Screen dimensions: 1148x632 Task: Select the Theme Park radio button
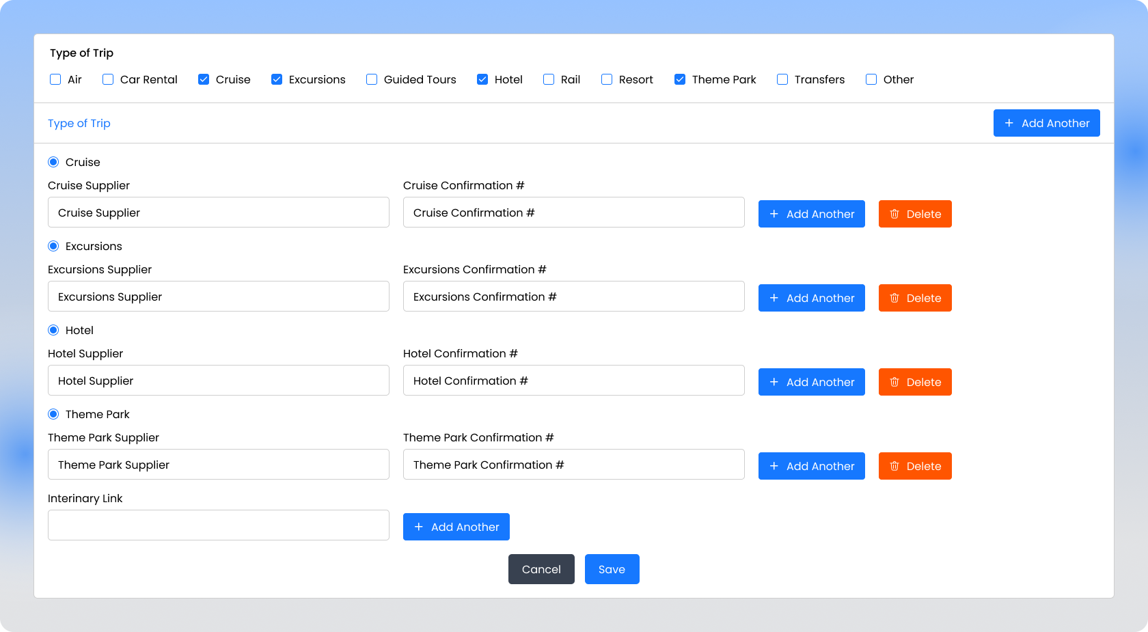tap(53, 414)
